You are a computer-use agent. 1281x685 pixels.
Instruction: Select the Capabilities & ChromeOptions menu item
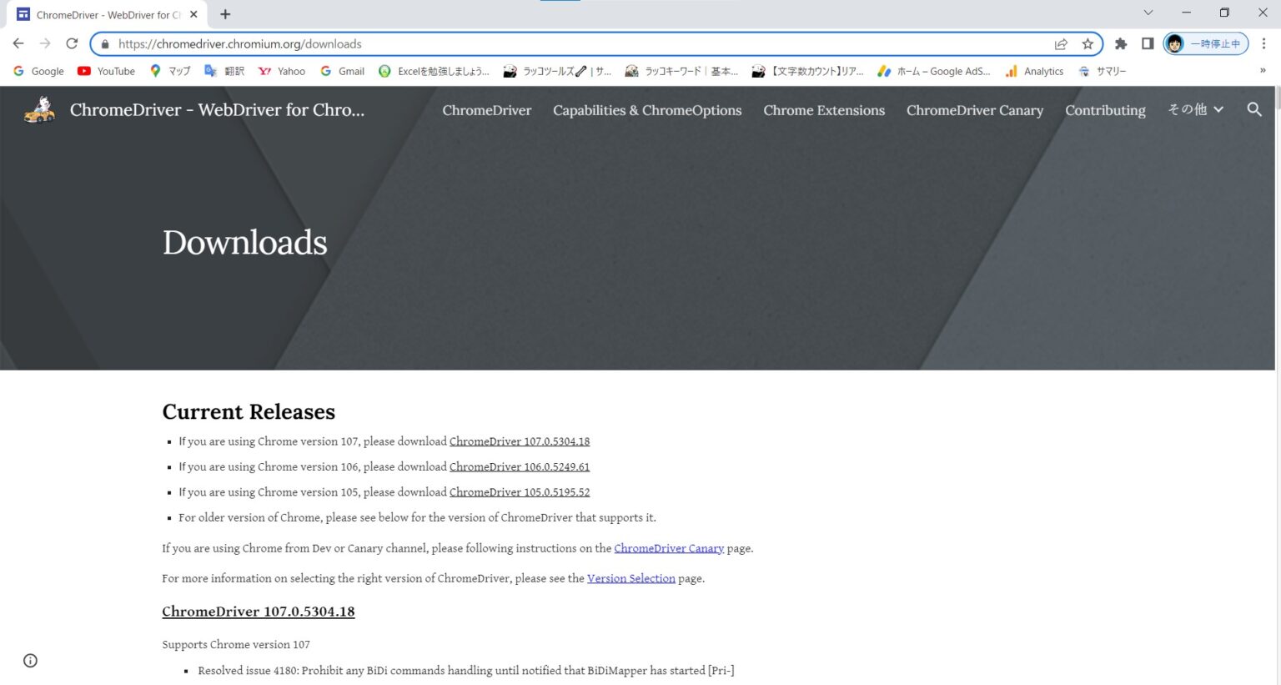(x=647, y=109)
